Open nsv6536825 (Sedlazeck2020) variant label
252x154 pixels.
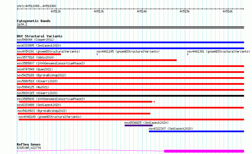(146, 123)
